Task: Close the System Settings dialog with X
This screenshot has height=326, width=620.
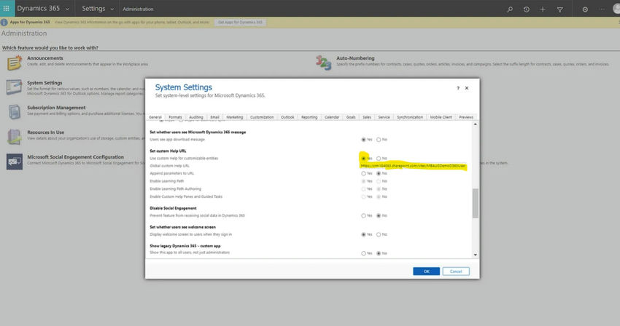Action: pos(467,88)
